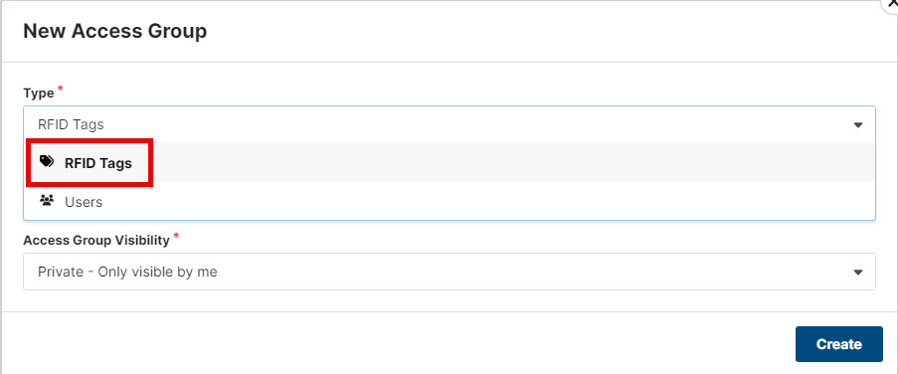Viewport: 898px width, 374px height.
Task: Click the people icon beside Users
Action: click(47, 201)
